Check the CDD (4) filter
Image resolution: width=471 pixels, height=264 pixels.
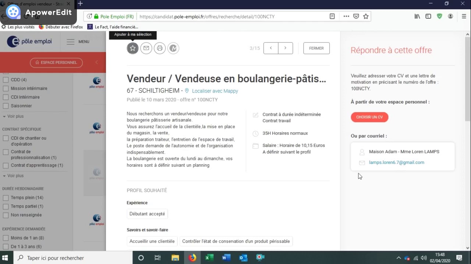pos(6,80)
